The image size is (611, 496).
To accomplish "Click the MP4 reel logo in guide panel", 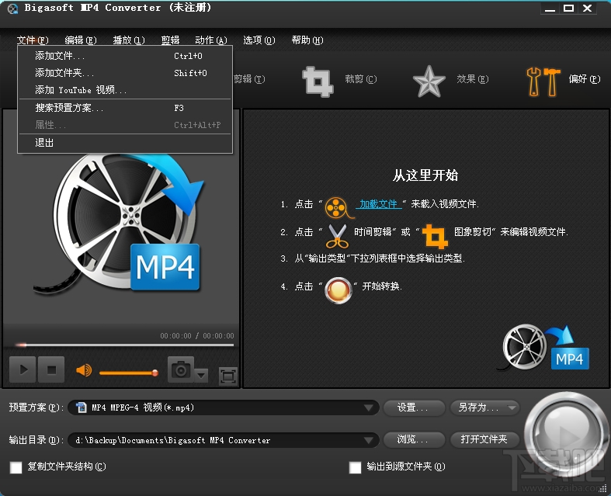I will point(544,347).
